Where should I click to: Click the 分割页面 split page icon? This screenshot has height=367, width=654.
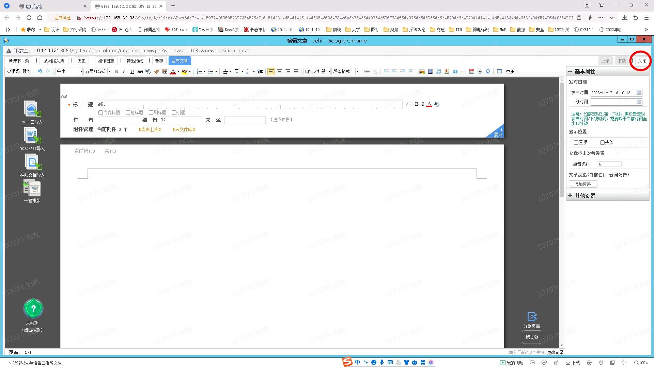(x=532, y=317)
